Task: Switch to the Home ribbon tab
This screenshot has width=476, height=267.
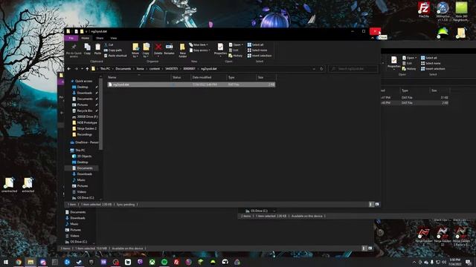Action: 86,38
